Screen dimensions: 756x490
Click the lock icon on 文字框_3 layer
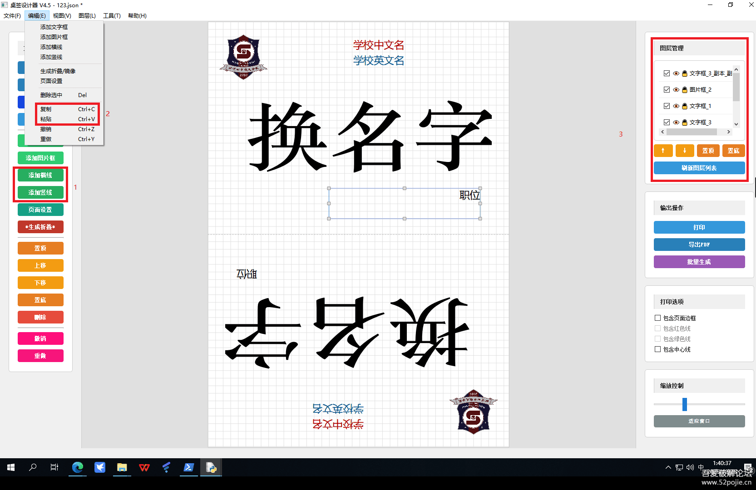click(684, 122)
